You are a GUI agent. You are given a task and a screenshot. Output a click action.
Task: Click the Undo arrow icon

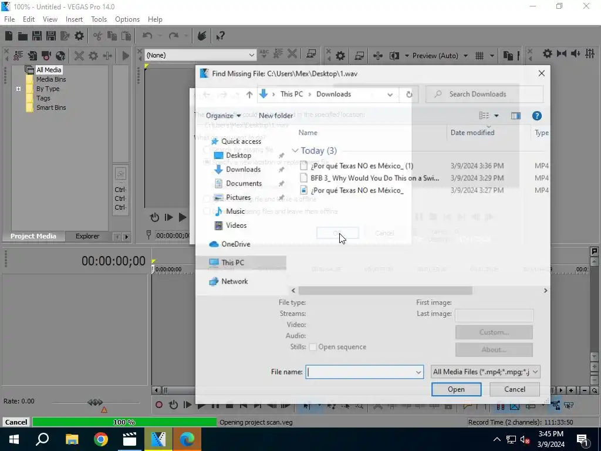point(147,36)
